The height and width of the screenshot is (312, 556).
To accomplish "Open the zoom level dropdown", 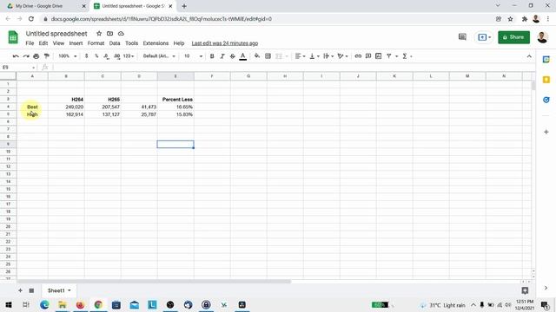I will (68, 56).
